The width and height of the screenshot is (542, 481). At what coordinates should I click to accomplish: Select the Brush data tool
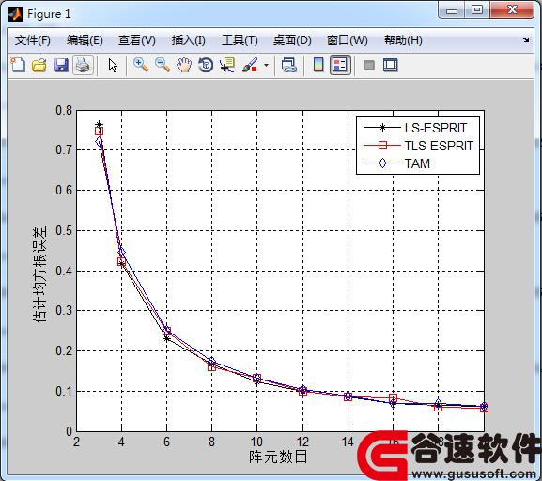250,65
